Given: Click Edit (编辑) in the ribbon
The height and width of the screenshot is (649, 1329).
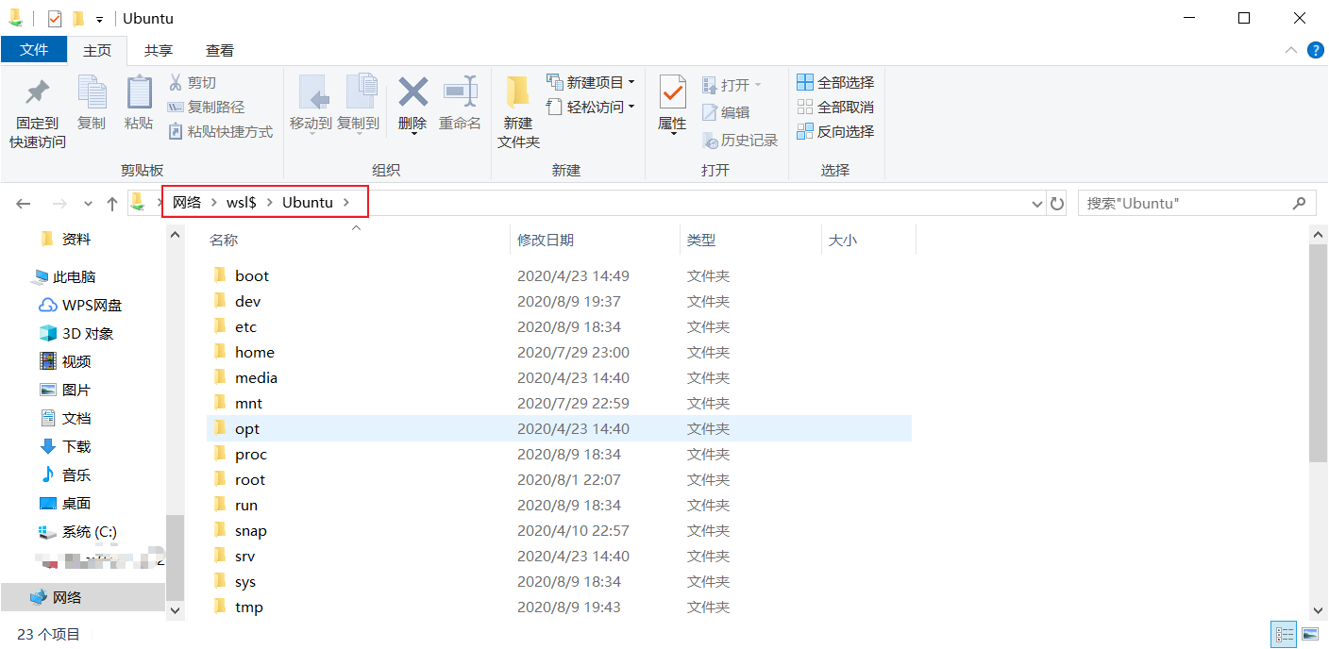Looking at the screenshot, I should 726,112.
